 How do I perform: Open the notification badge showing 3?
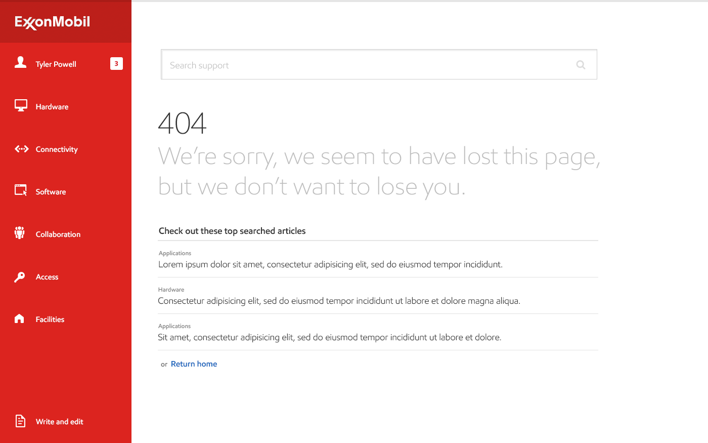coord(116,64)
